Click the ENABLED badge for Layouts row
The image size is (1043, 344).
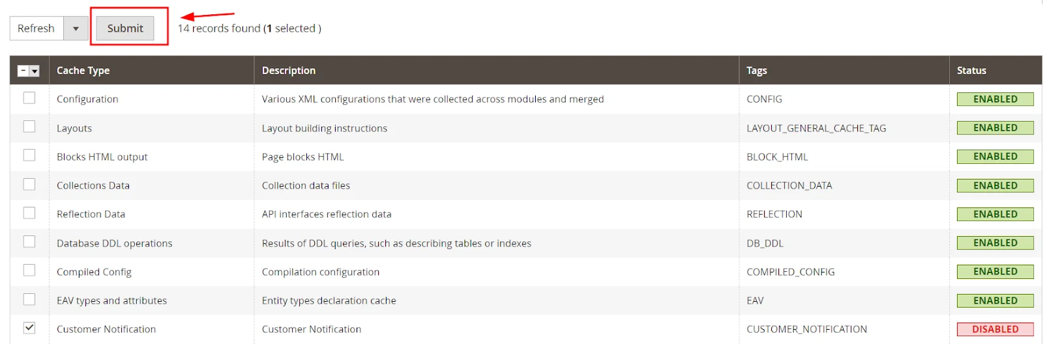(995, 128)
